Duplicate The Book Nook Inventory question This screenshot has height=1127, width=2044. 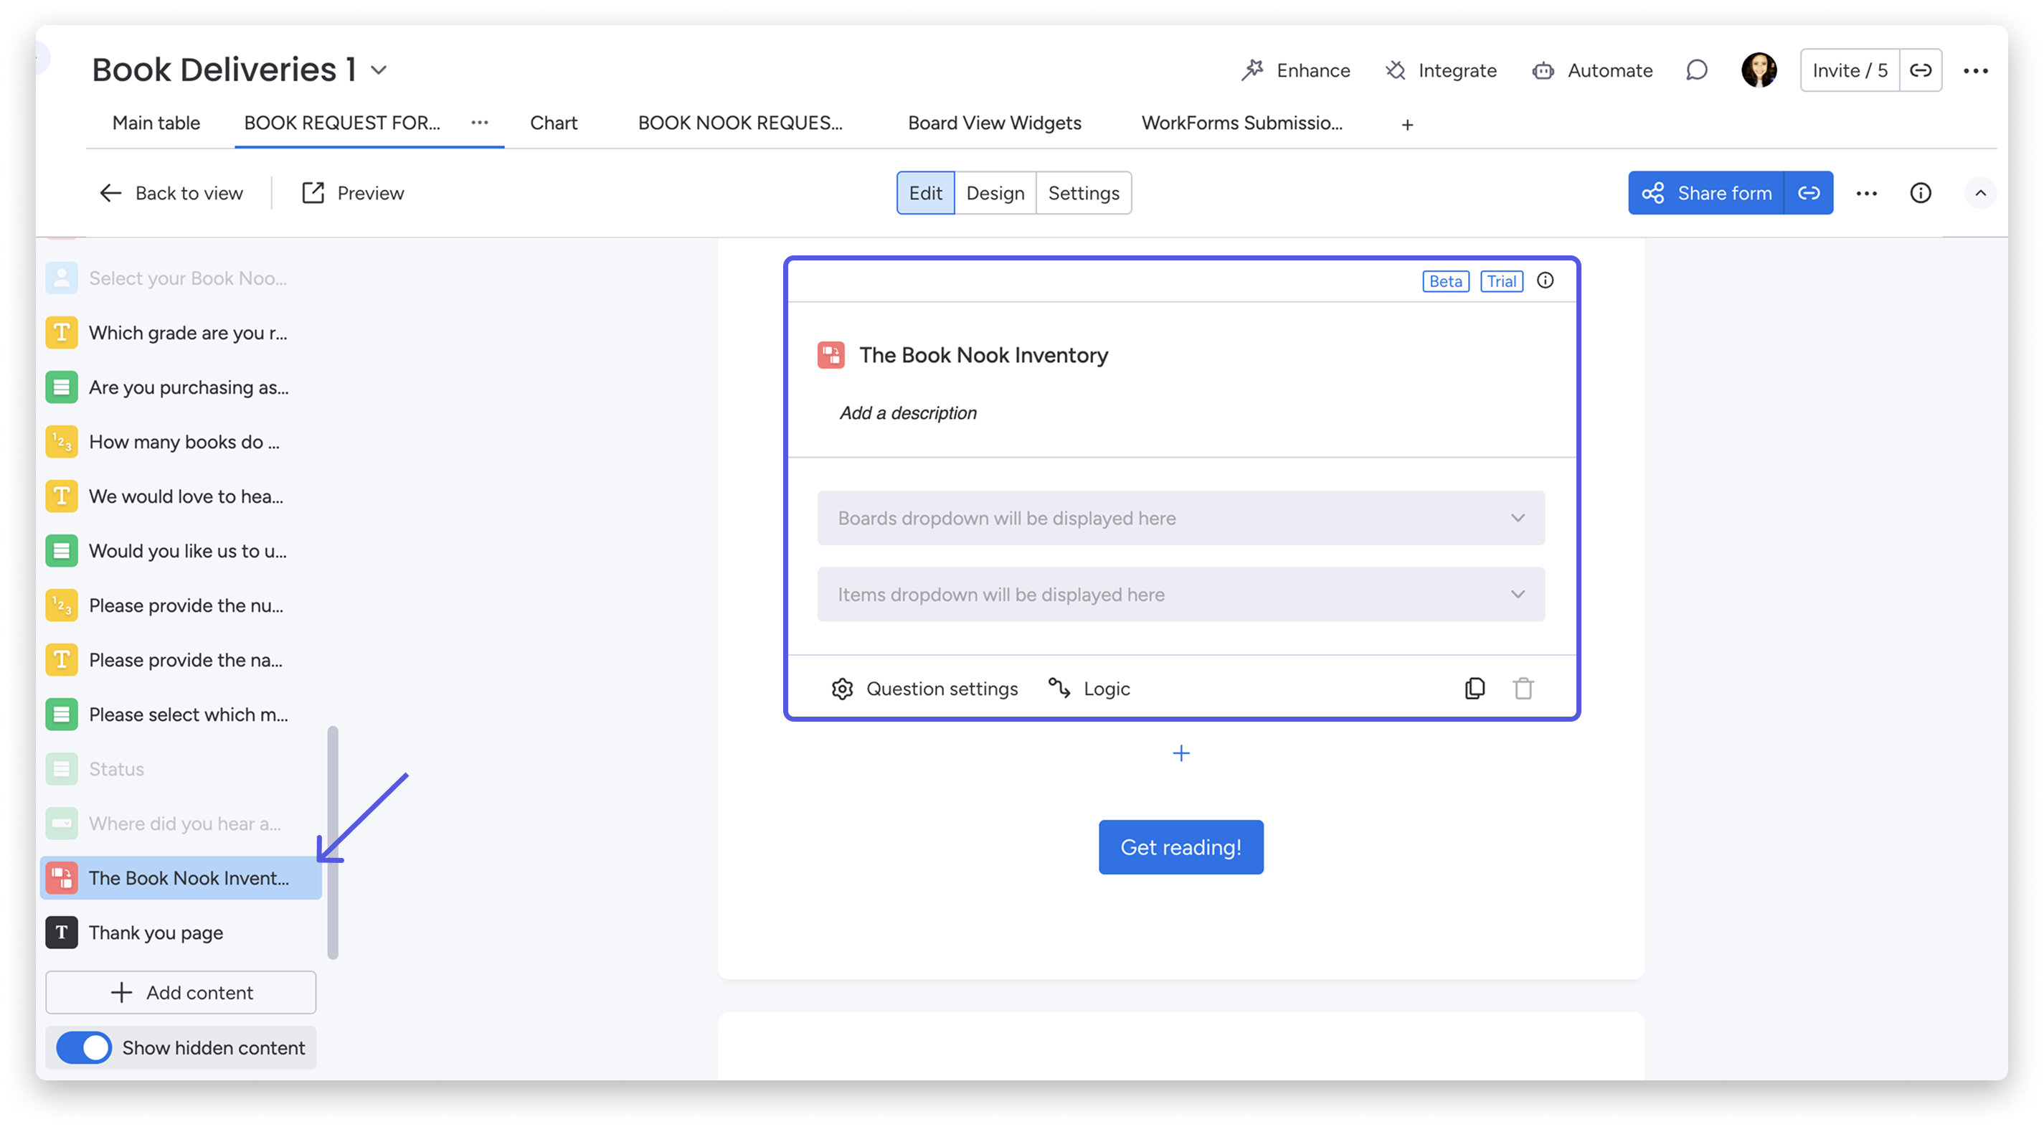click(1475, 688)
